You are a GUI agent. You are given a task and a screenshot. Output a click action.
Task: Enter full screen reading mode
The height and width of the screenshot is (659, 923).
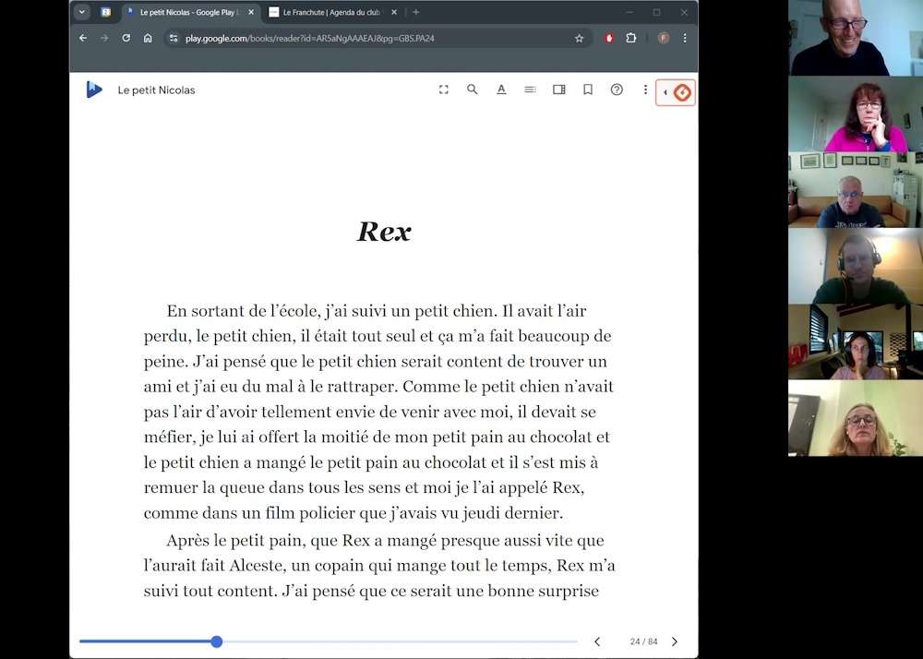click(444, 90)
